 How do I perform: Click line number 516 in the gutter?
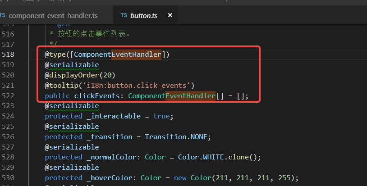tap(8, 34)
